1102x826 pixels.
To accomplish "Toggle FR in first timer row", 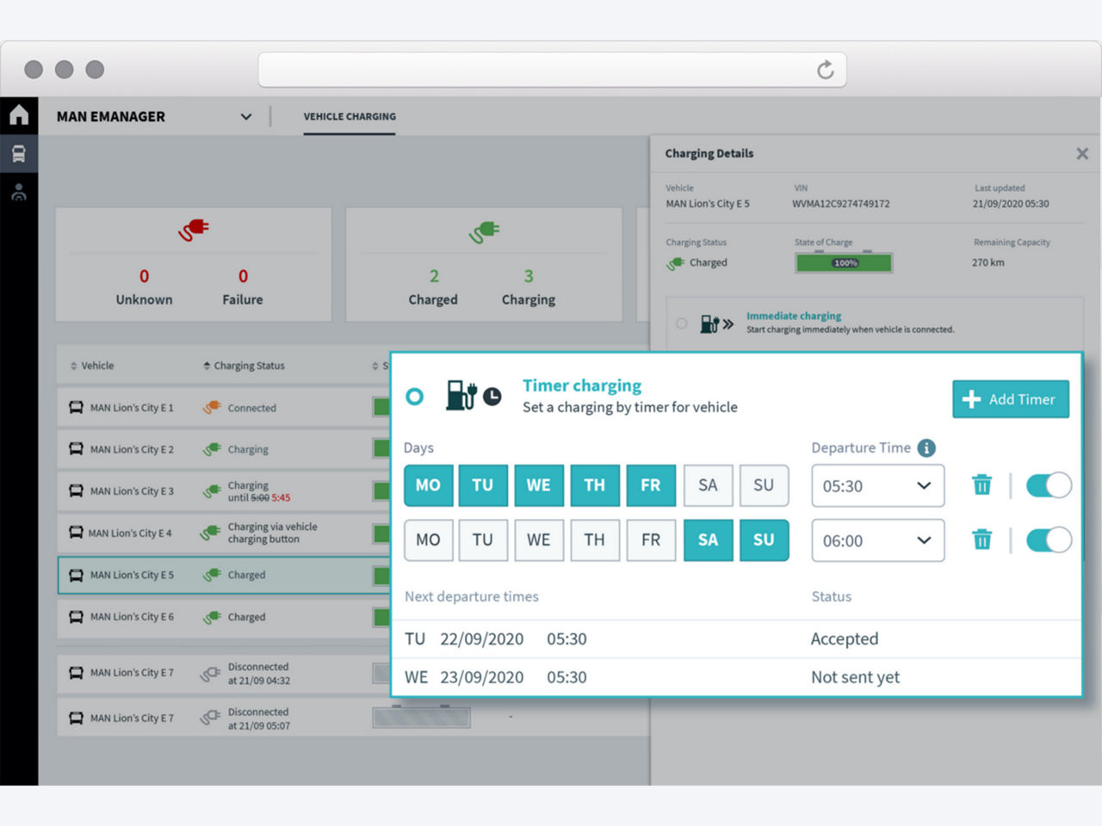I will tap(651, 485).
